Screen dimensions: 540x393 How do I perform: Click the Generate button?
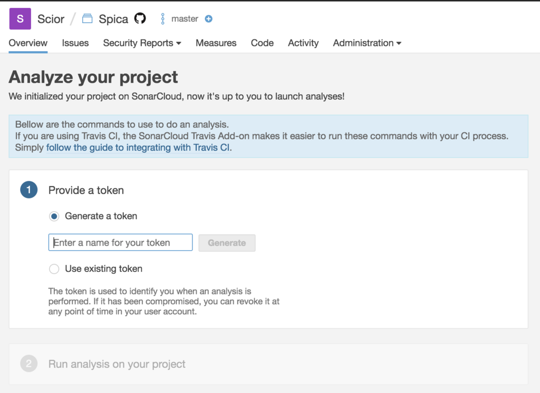pyautogui.click(x=227, y=243)
